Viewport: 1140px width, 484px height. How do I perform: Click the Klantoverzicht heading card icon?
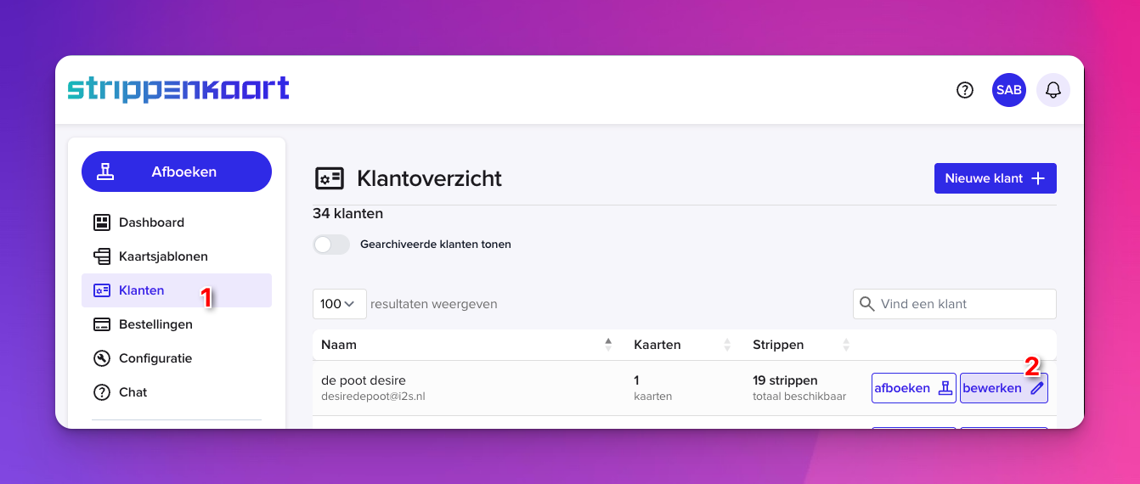329,178
